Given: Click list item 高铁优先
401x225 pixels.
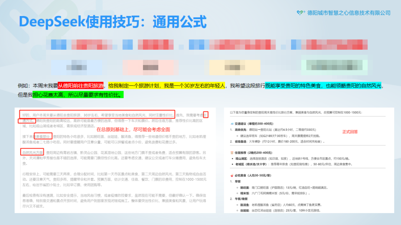Looking at the screenshot, I should pos(241,130).
